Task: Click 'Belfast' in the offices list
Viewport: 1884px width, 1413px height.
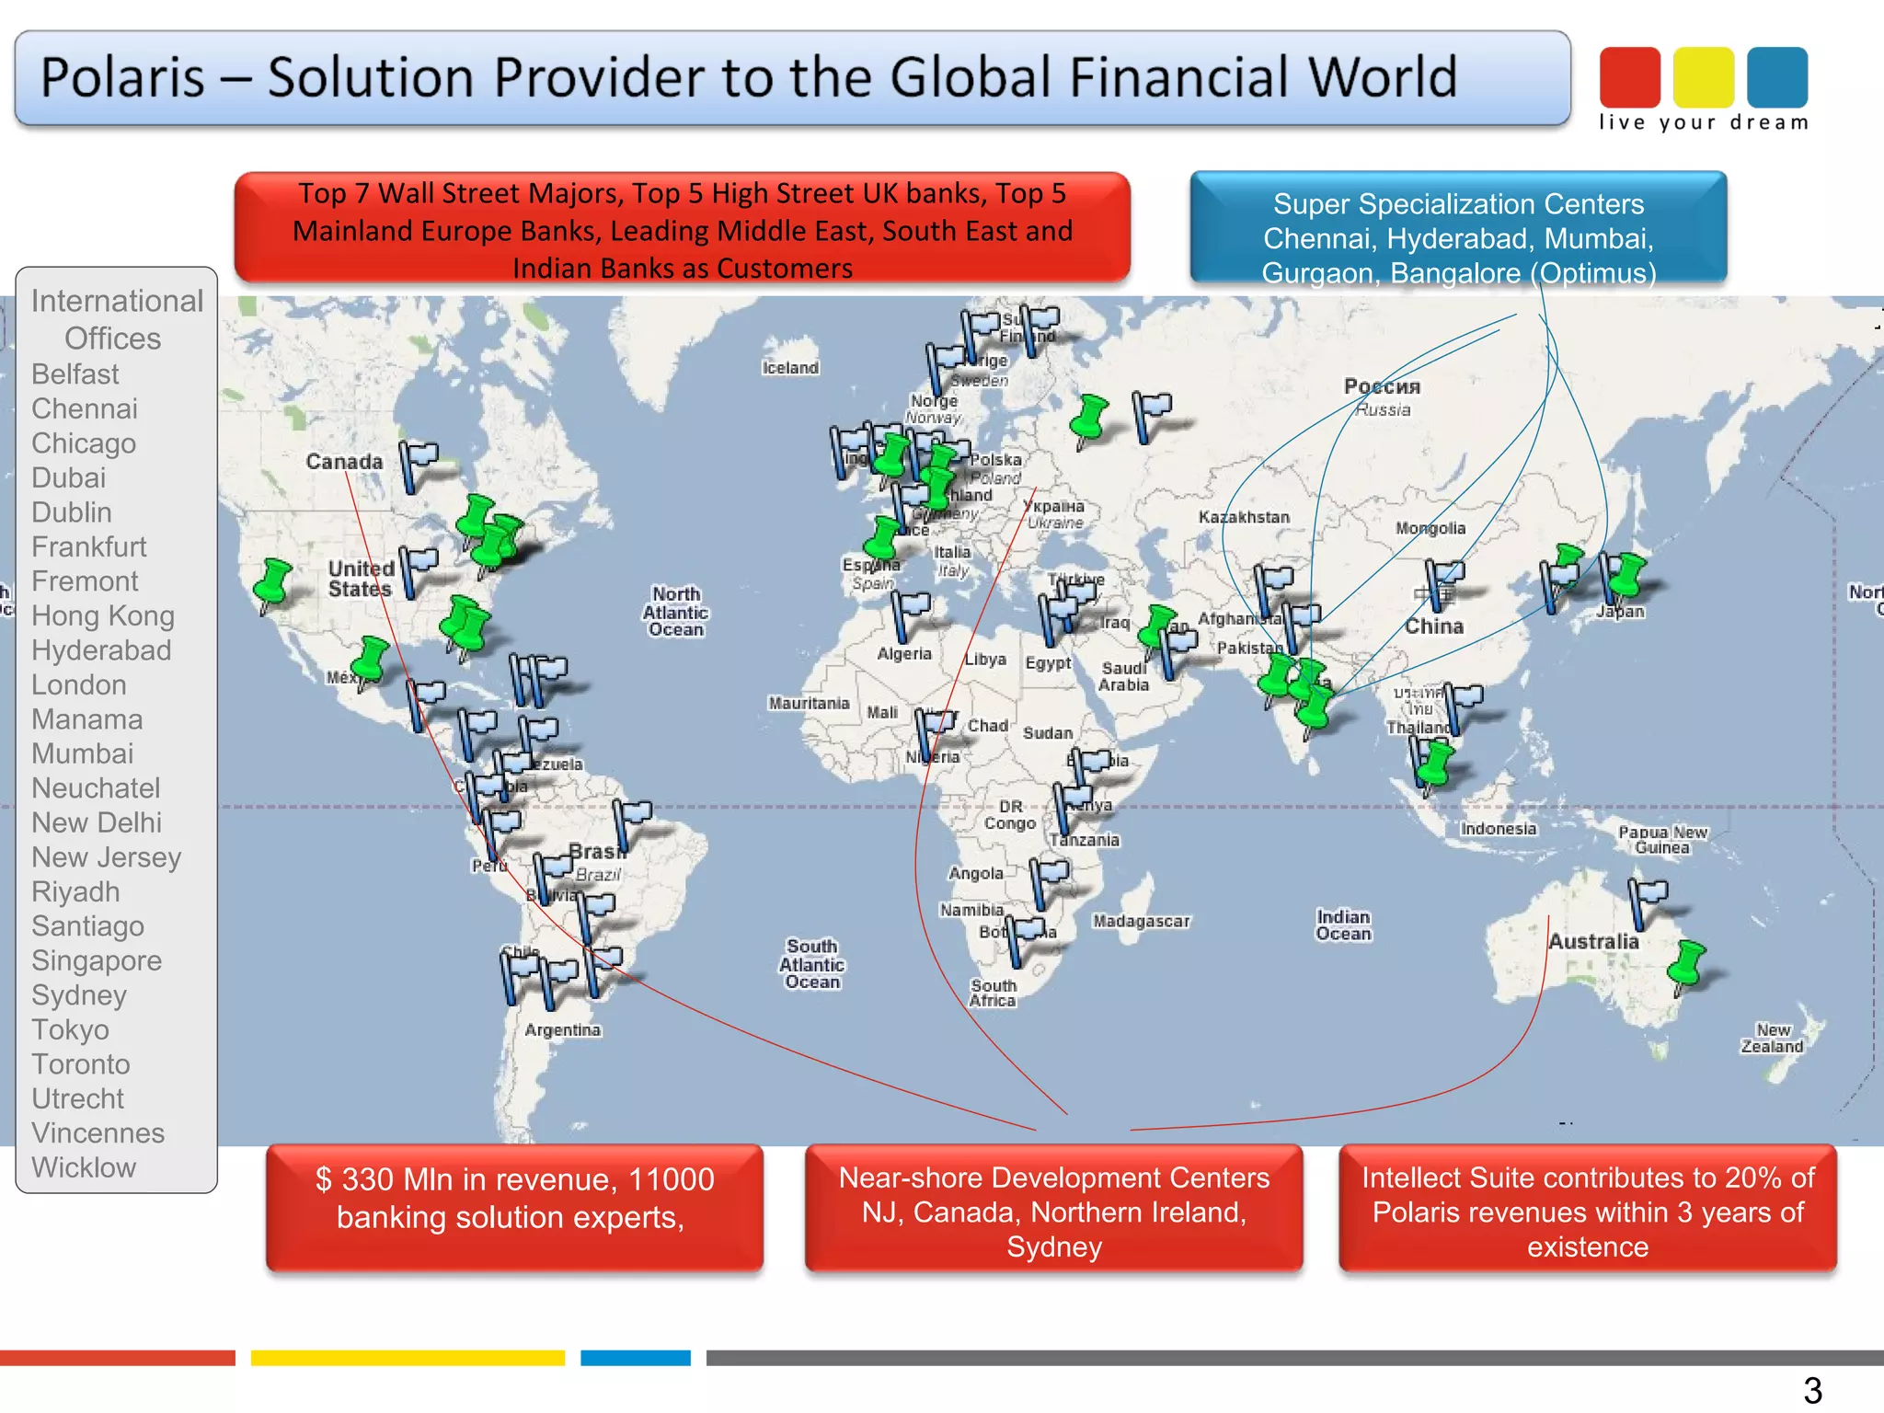Action: point(75,374)
